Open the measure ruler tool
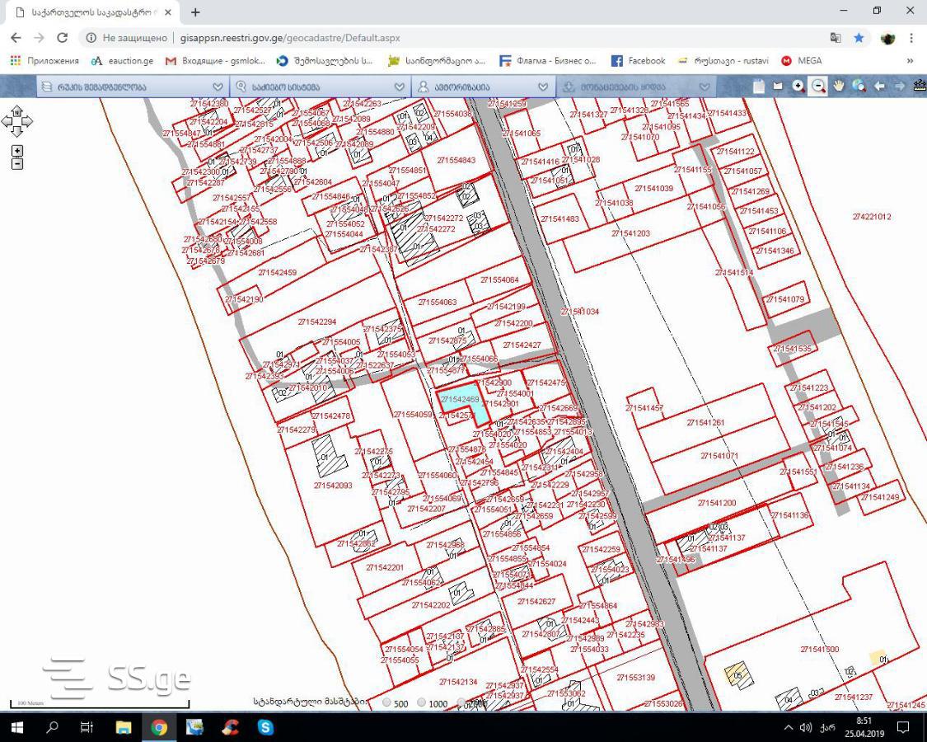Screen dimensions: 927x742 920,87
